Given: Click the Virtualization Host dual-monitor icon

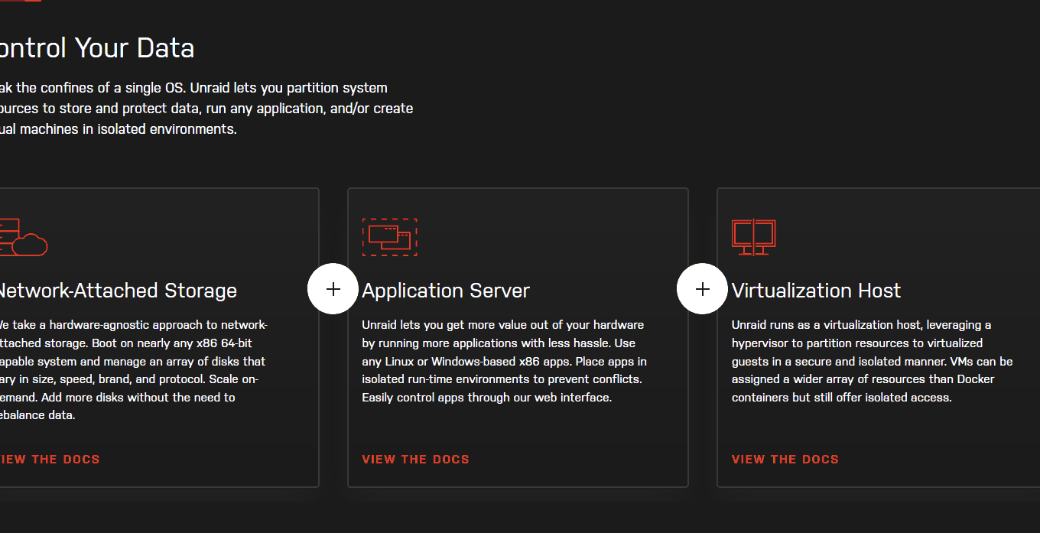Looking at the screenshot, I should pos(754,237).
